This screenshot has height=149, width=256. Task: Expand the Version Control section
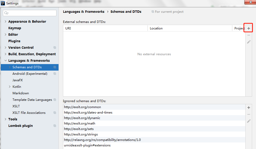(5, 47)
